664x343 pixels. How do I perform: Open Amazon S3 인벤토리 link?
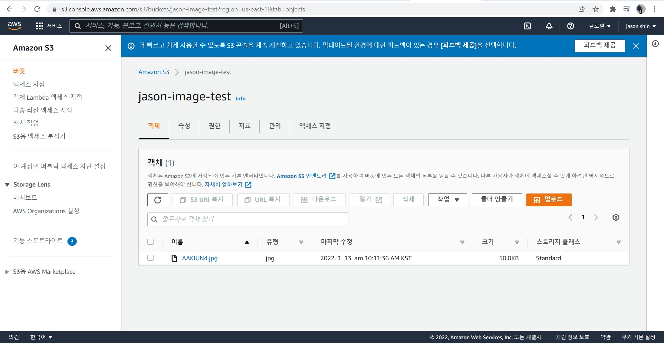tap(306, 176)
